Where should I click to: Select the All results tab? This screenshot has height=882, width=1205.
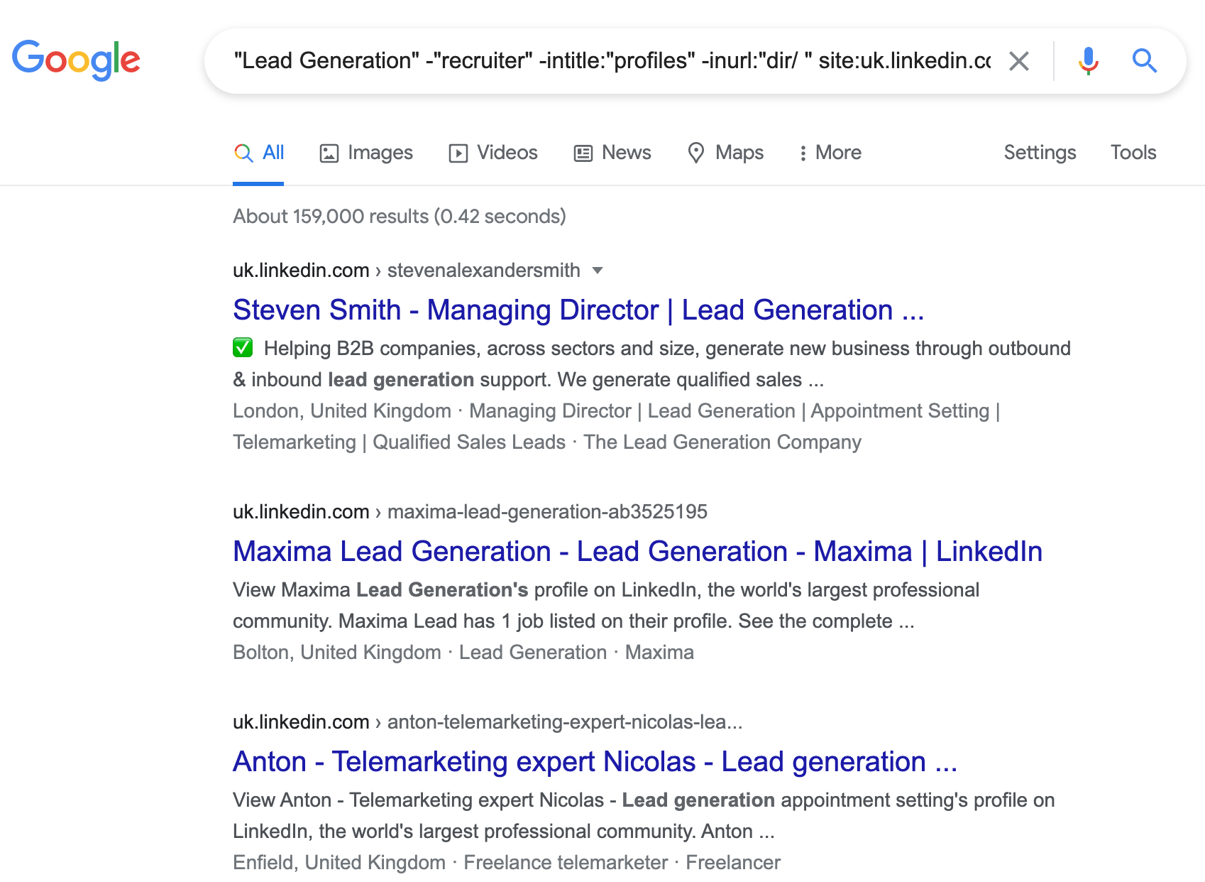pos(258,153)
